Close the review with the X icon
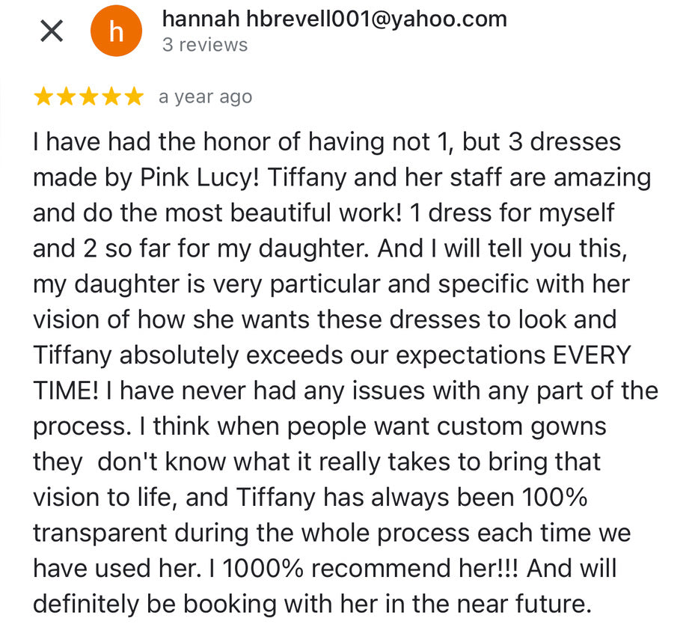This screenshot has height=633, width=695. (x=52, y=31)
